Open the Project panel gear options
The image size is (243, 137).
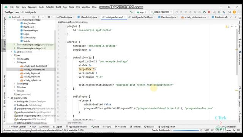pos(49,17)
